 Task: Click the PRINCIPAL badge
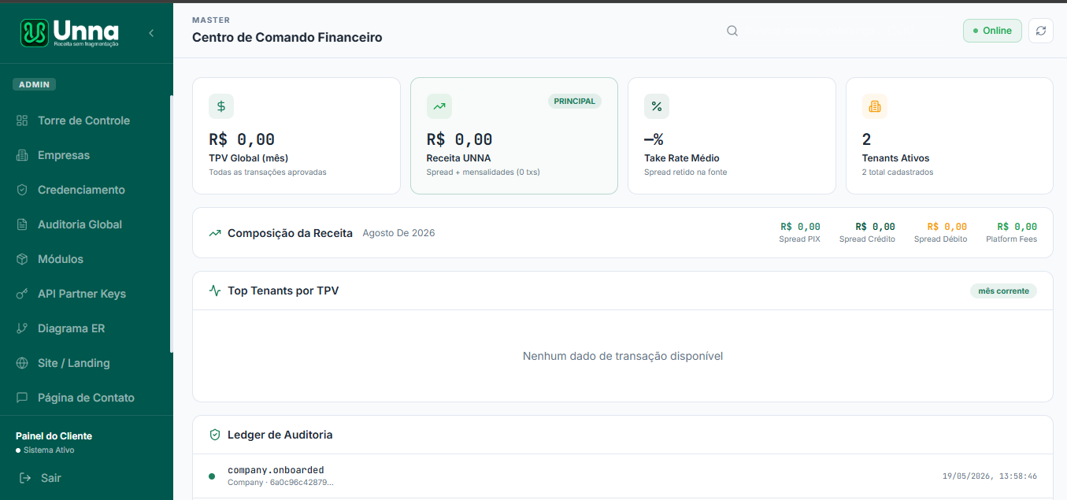click(575, 101)
